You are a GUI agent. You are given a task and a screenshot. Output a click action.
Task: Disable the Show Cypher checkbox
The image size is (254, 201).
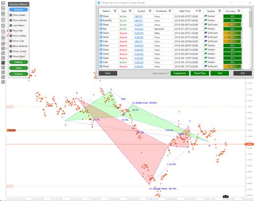pyautogui.click(x=11, y=51)
